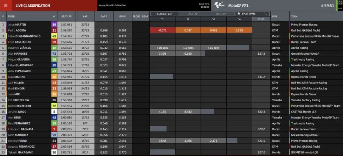Click the Gap F. column header
The width and height of the screenshot is (343, 156).
(x=123, y=16)
